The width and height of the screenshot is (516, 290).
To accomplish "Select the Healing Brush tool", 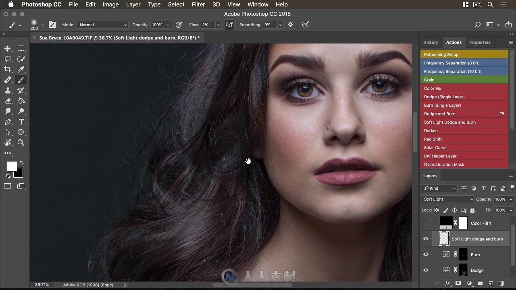I will click(8, 80).
